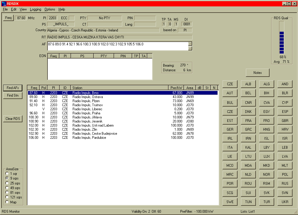Click the FRA country button
Image resolution: width=298 pixels, height=215 pixels.
pos(248,121)
